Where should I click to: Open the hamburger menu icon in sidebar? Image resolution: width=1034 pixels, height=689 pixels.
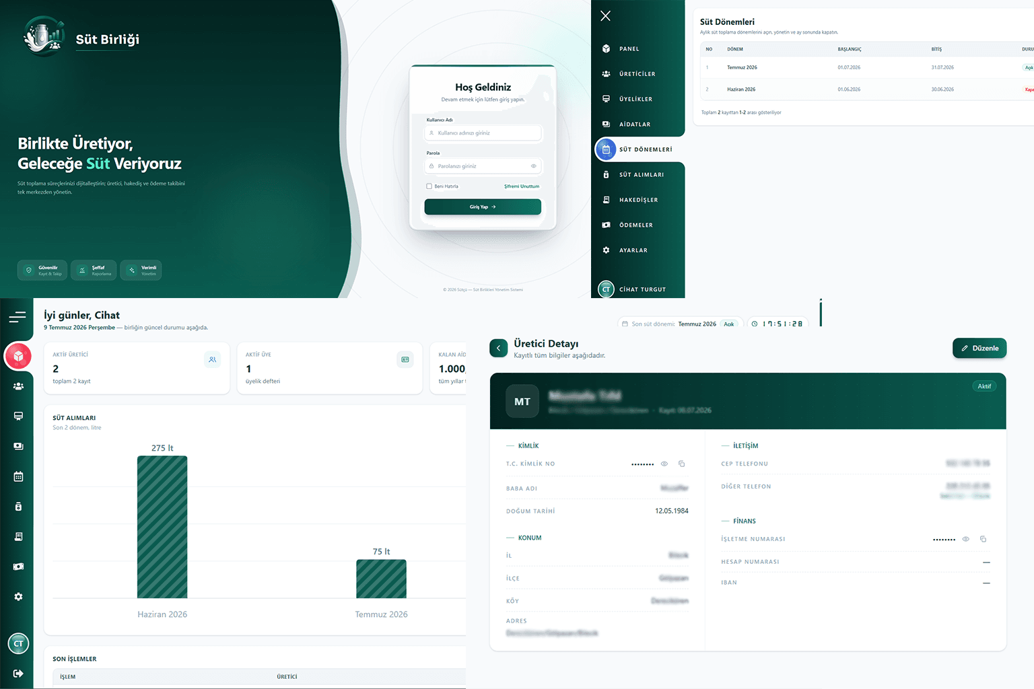(x=18, y=317)
